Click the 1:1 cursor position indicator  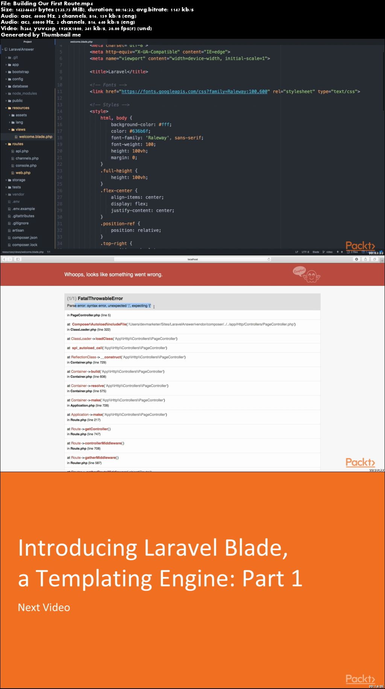(49, 252)
